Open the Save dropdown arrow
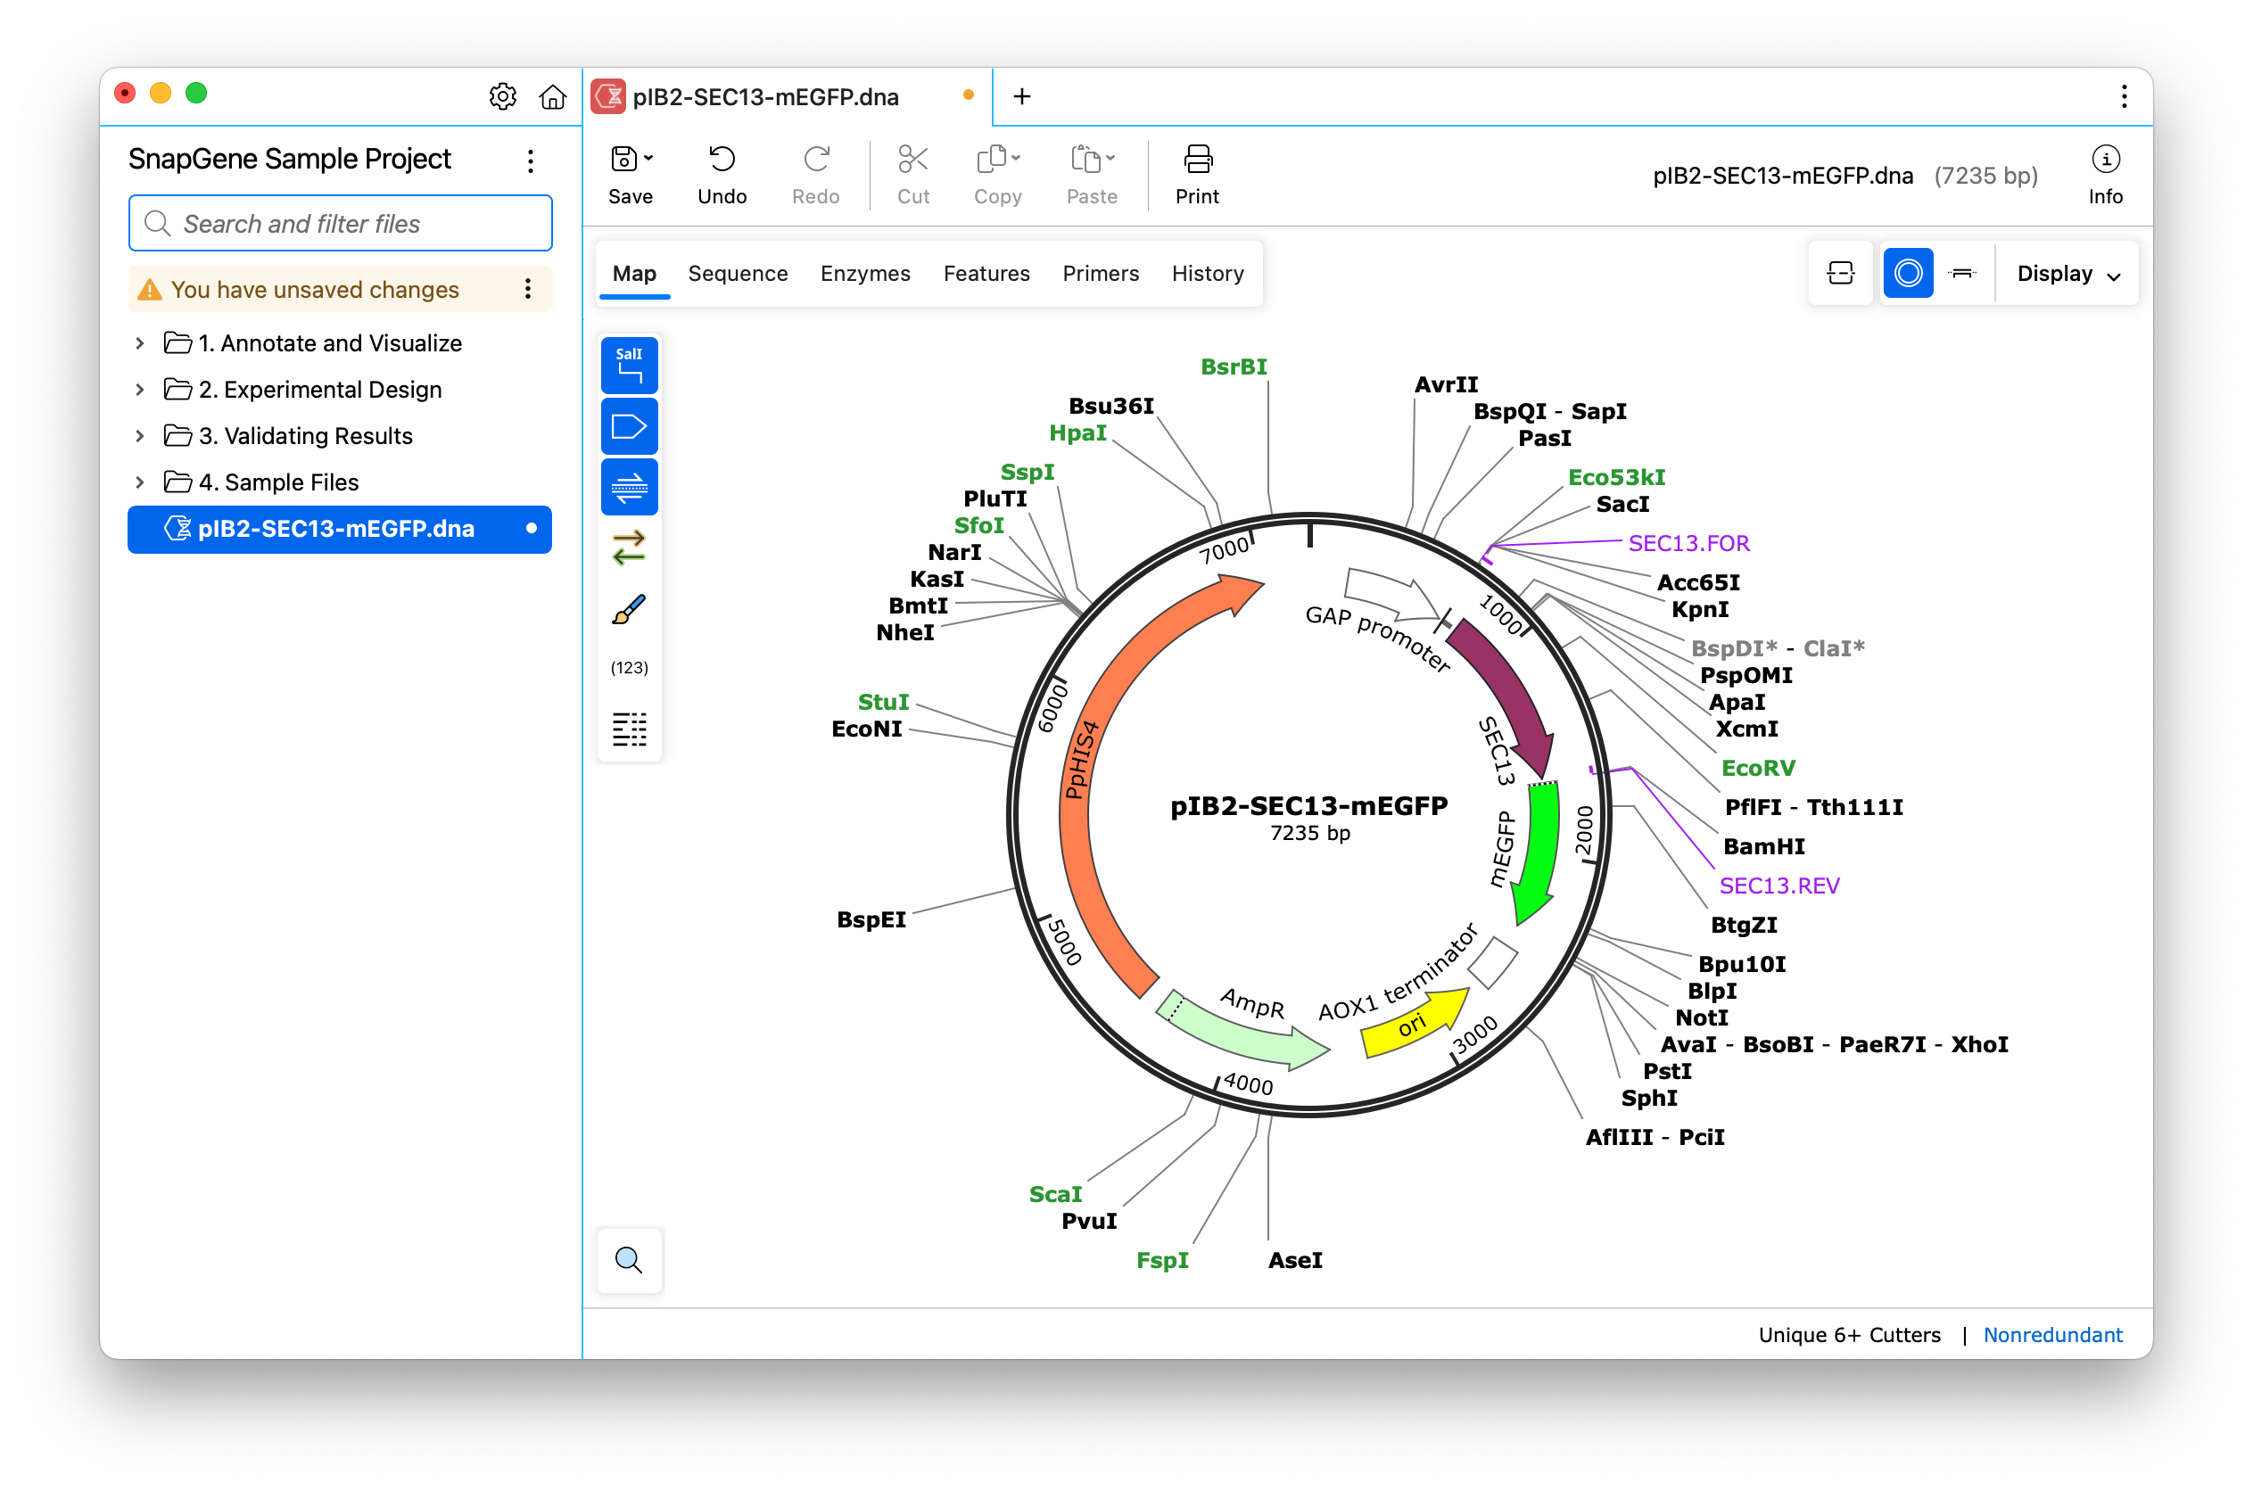 (x=648, y=159)
